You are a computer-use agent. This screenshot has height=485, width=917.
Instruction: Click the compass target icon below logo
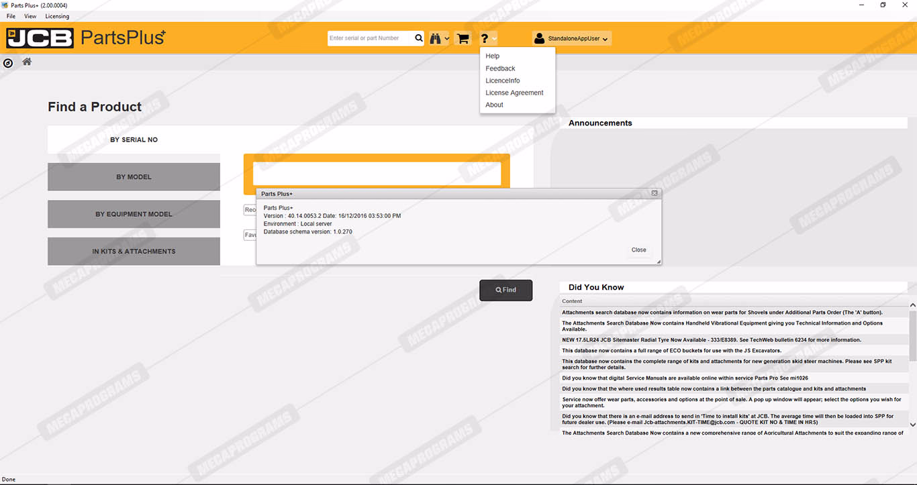pos(8,63)
